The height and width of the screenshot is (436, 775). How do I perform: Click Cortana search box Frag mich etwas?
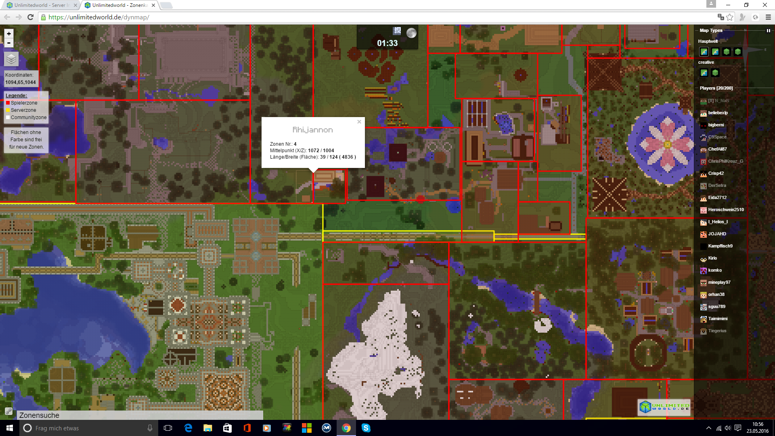(88, 428)
